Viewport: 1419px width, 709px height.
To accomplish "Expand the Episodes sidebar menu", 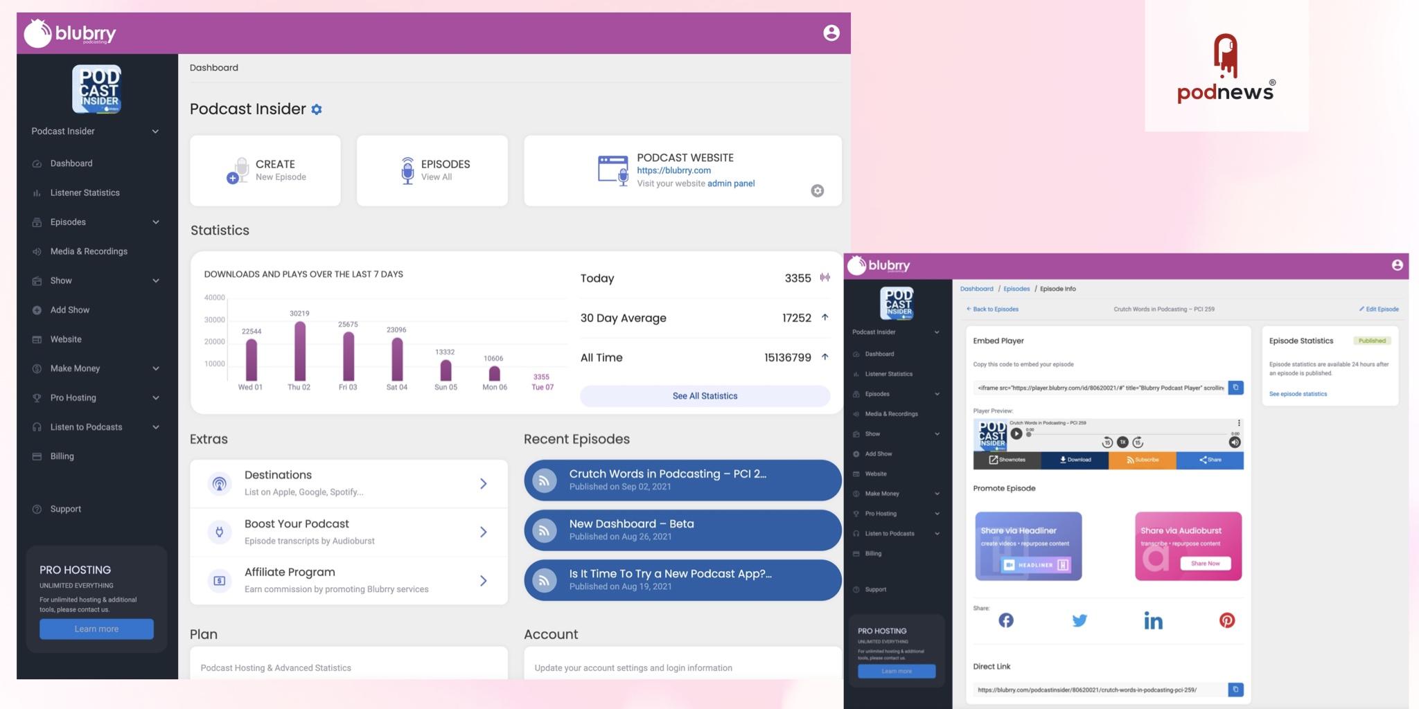I will coord(155,222).
